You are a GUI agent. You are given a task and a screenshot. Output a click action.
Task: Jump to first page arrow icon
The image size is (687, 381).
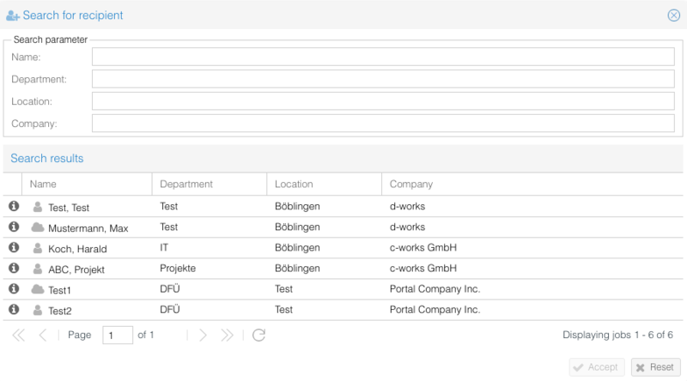pyautogui.click(x=19, y=336)
